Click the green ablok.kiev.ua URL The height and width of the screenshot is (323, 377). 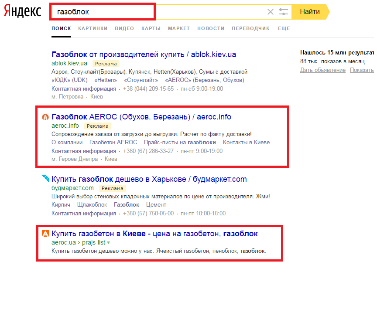pyautogui.click(x=69, y=63)
